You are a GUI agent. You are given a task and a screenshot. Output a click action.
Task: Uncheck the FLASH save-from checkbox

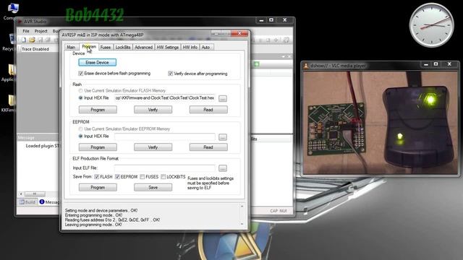[x=96, y=176]
